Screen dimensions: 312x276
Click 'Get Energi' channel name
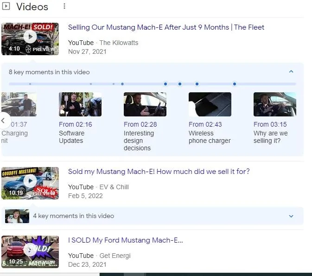coord(115,256)
